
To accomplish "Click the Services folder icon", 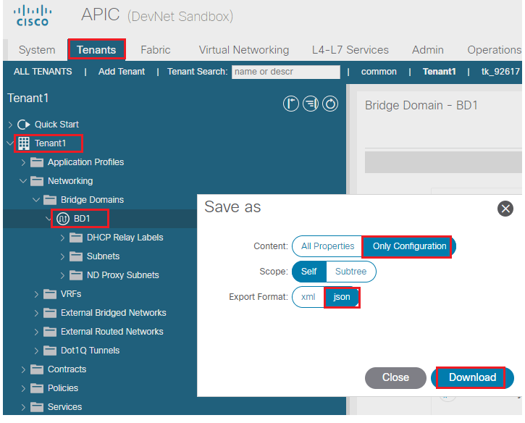I will 37,407.
